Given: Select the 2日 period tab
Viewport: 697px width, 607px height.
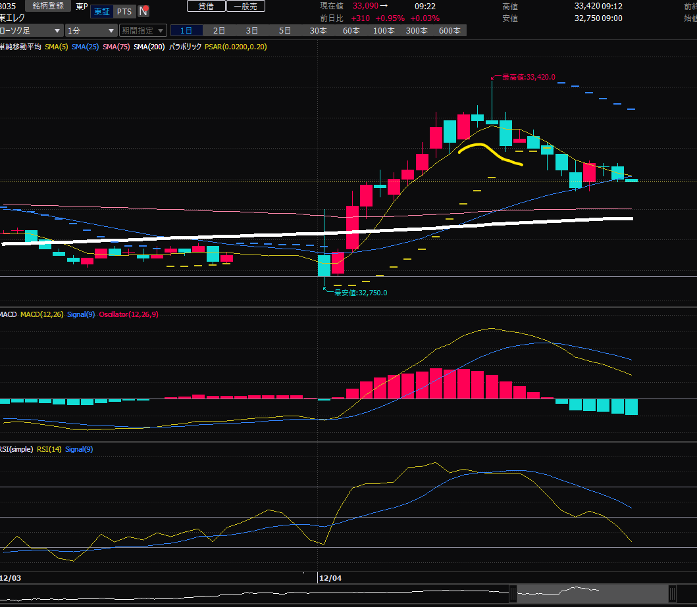Looking at the screenshot, I should point(219,31).
